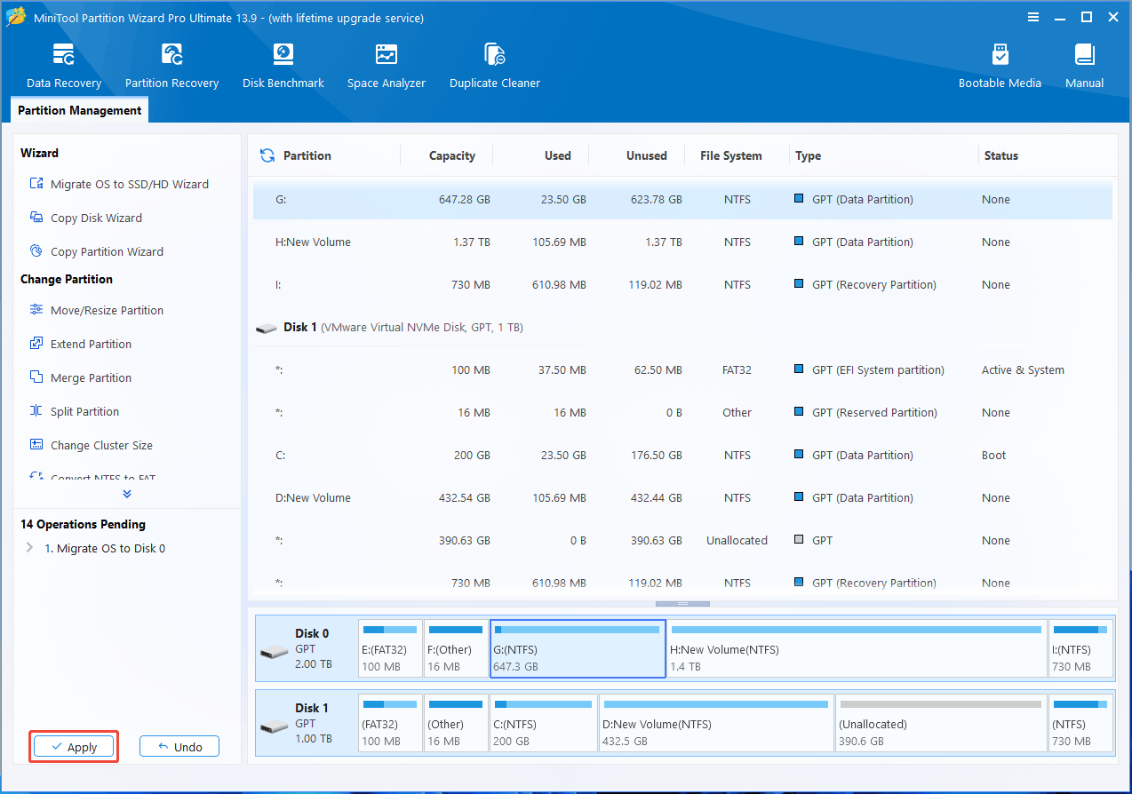This screenshot has width=1132, height=794.
Task: Select H:New Volume row in list
Action: [x=682, y=242]
